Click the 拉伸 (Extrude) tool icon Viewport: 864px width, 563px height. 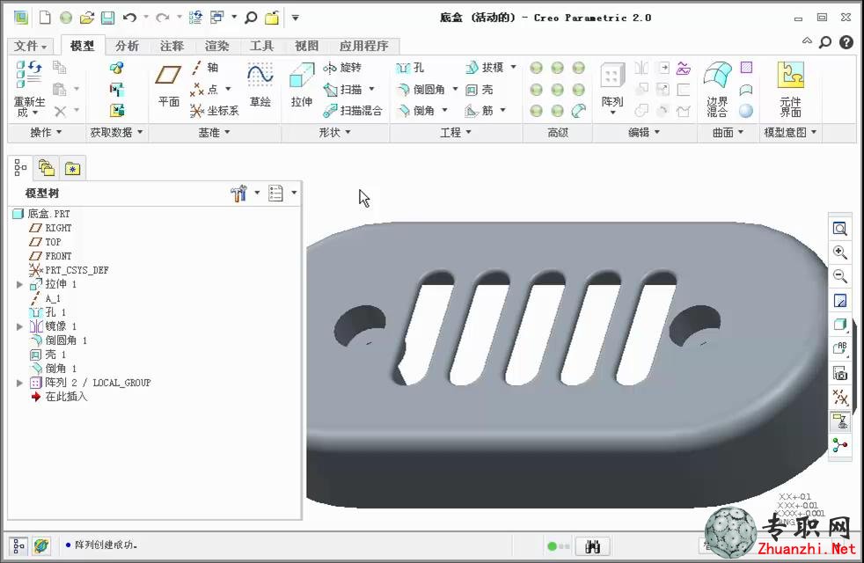pyautogui.click(x=302, y=76)
